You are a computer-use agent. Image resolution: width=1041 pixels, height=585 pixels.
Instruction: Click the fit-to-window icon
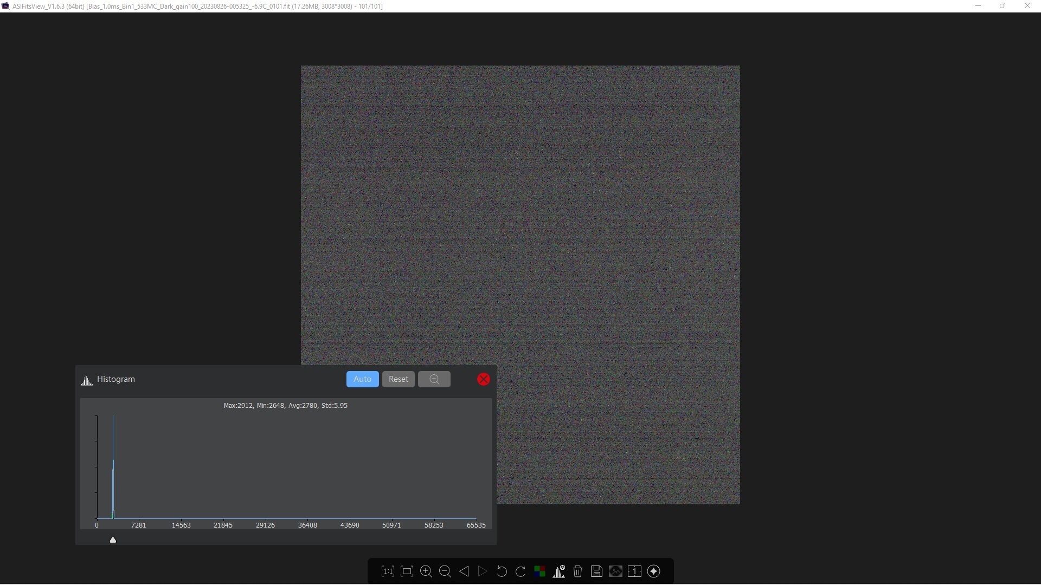pos(407,571)
